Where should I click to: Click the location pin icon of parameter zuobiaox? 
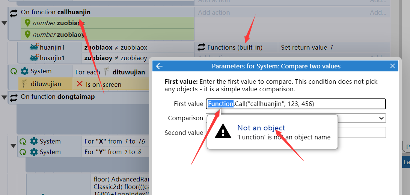(x=27, y=23)
